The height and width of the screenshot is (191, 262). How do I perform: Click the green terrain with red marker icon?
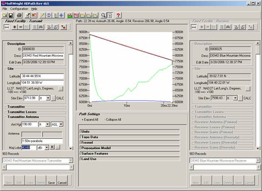70,15
